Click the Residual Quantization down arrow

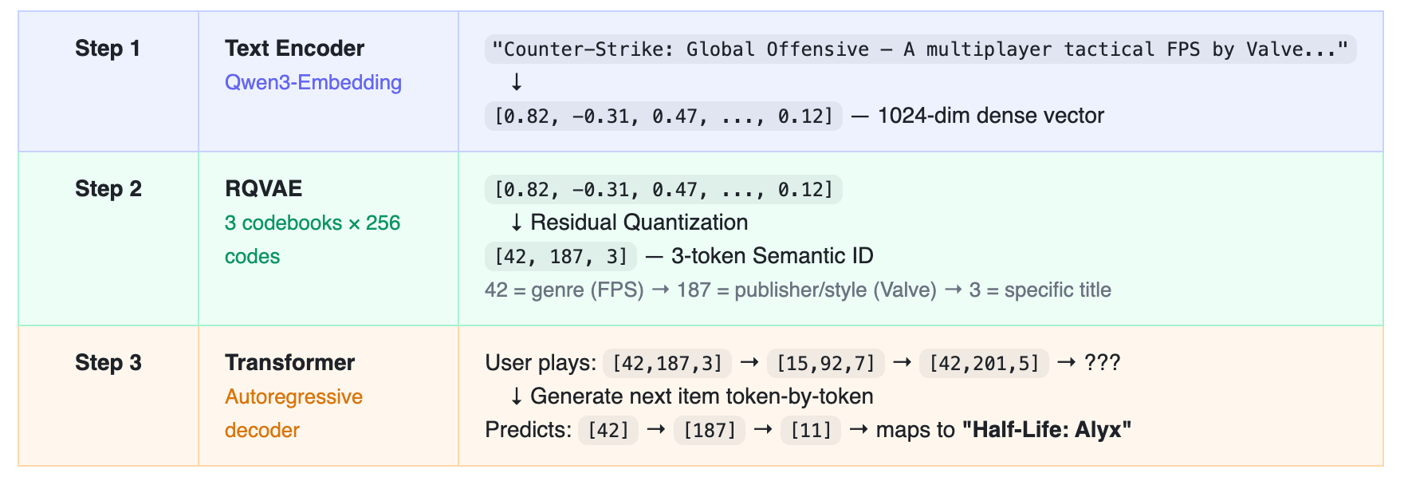click(516, 223)
